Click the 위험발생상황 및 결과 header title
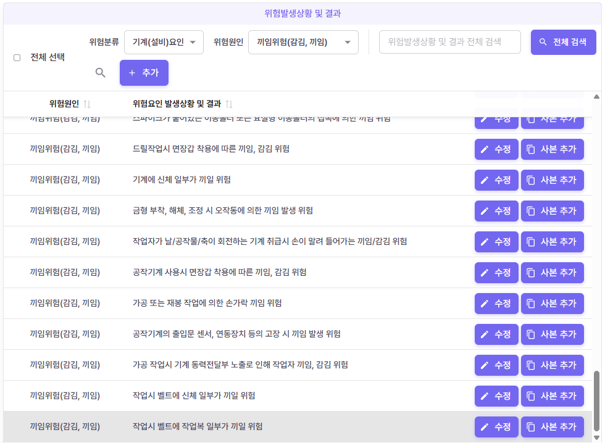The height and width of the screenshot is (443, 605). coord(302,13)
